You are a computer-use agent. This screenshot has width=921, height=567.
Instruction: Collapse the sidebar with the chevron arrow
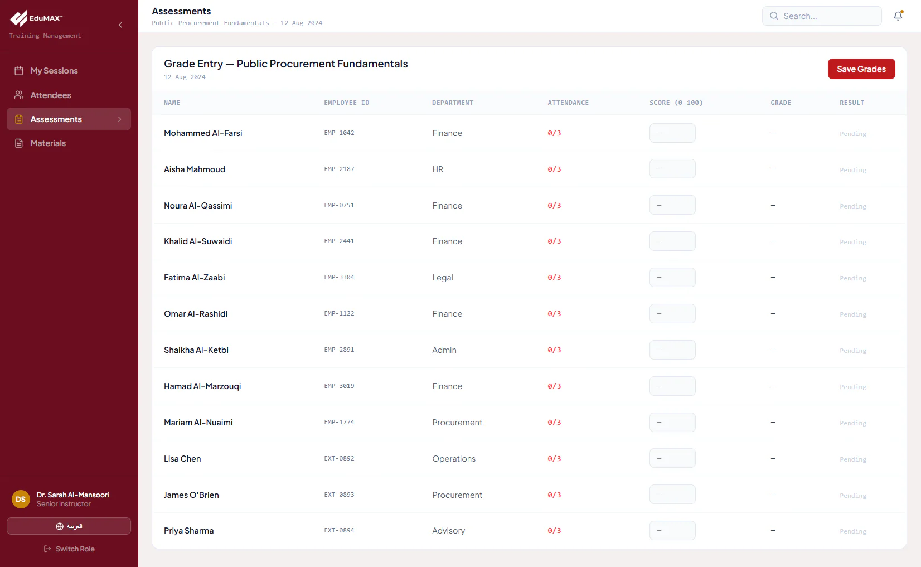tap(120, 25)
